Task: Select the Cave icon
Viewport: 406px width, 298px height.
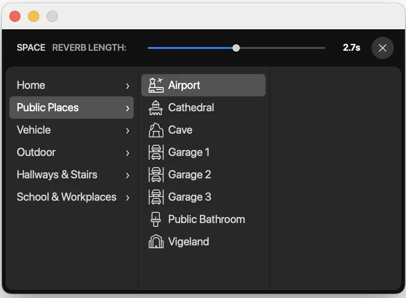Action: [x=156, y=130]
